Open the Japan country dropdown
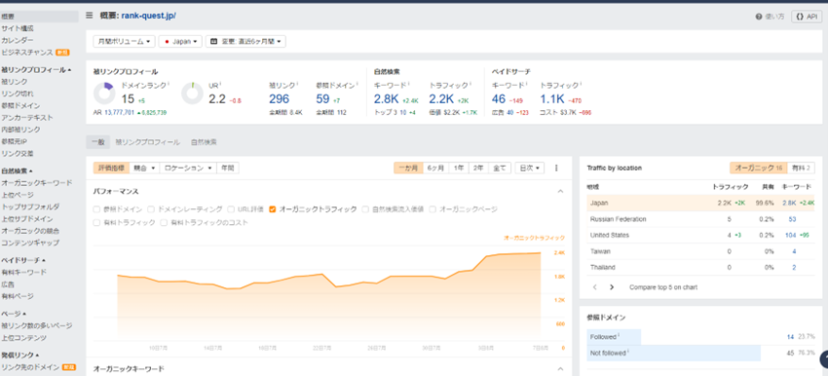The width and height of the screenshot is (828, 376). [180, 41]
